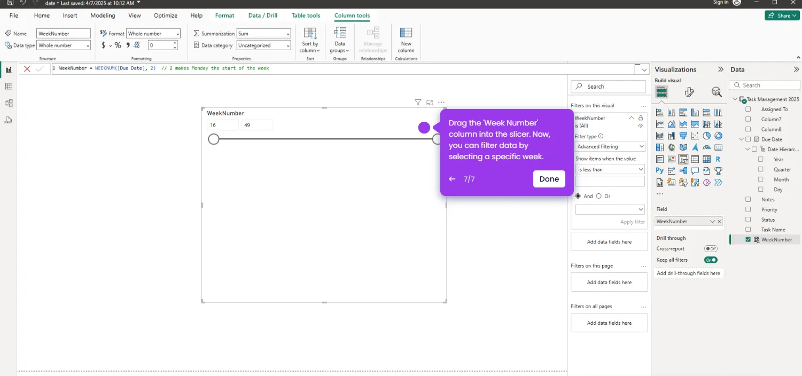Collapse the Task Management 2025 table
This screenshot has width=802, height=376.
(x=735, y=99)
